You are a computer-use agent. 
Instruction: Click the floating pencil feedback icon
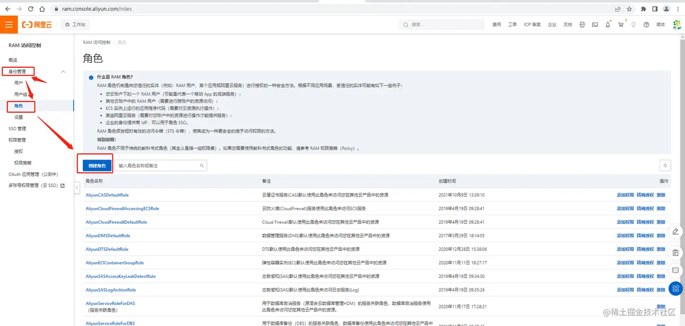[675, 232]
